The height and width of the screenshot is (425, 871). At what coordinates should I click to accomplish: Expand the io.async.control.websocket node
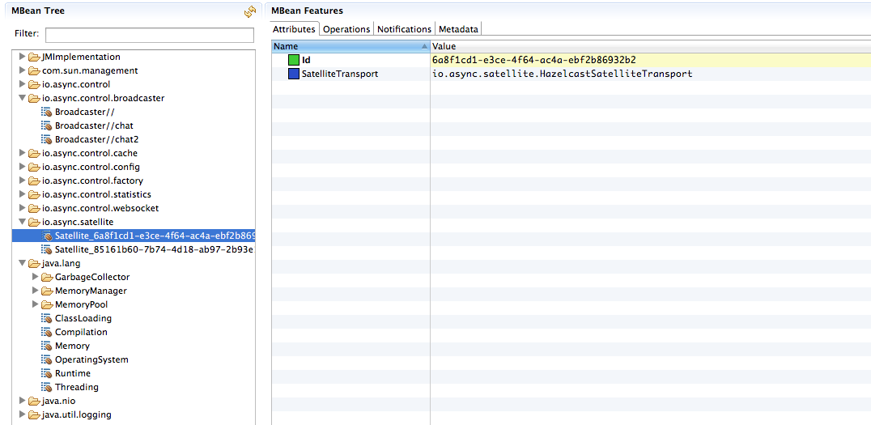click(22, 208)
